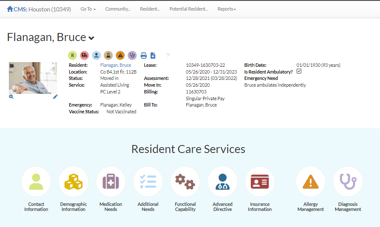Click the lease dates 05/26/2020 - 12/31/2023
Image resolution: width=380 pixels, height=227 pixels.
(x=212, y=72)
